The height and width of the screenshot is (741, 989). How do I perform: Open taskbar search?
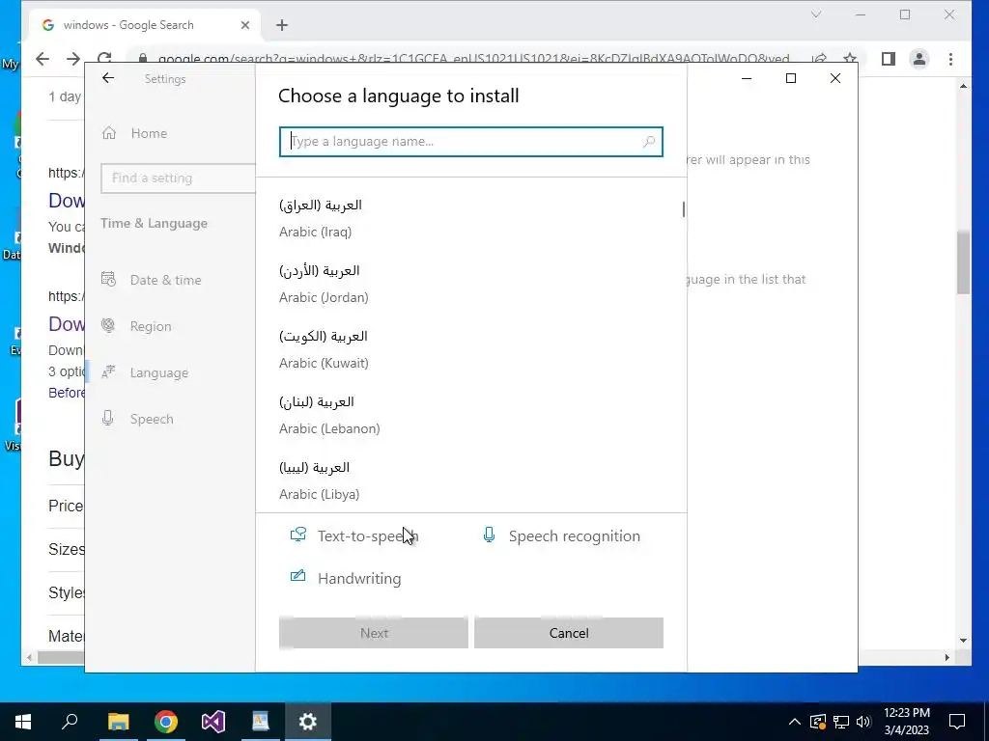click(70, 722)
